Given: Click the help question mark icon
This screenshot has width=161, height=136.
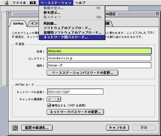Looking at the screenshot, I should pyautogui.click(x=15, y=128).
